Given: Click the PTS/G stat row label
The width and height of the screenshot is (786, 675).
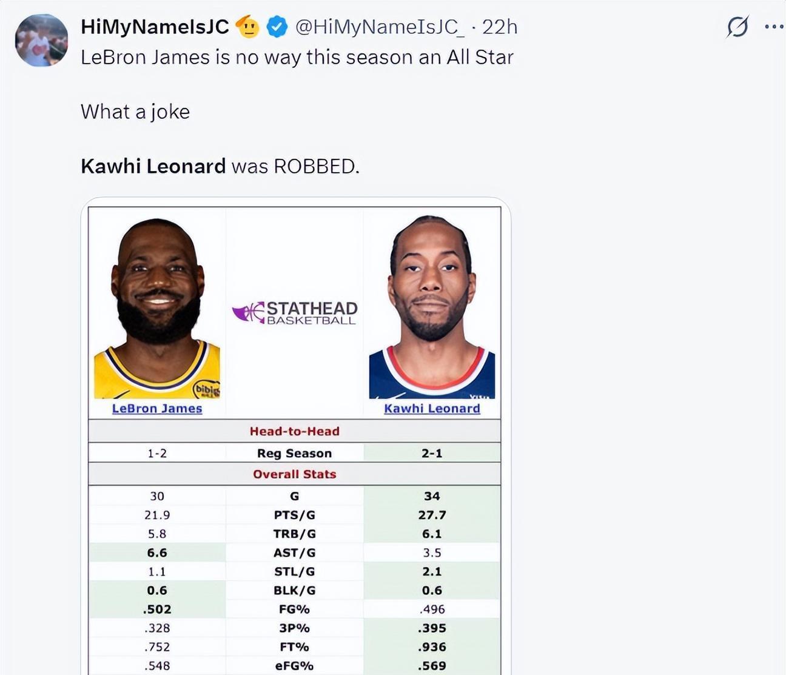Looking at the screenshot, I should [295, 515].
